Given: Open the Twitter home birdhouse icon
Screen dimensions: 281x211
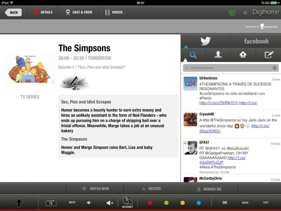Looking at the screenshot, I should click(243, 55).
